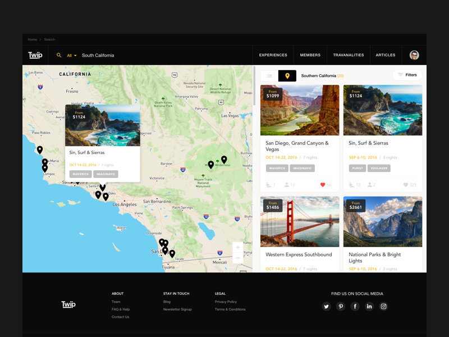
Task: Click Imaginavo tag in map popup
Action: click(106, 174)
